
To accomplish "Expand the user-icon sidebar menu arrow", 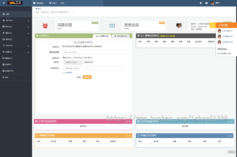I will pos(28,21).
